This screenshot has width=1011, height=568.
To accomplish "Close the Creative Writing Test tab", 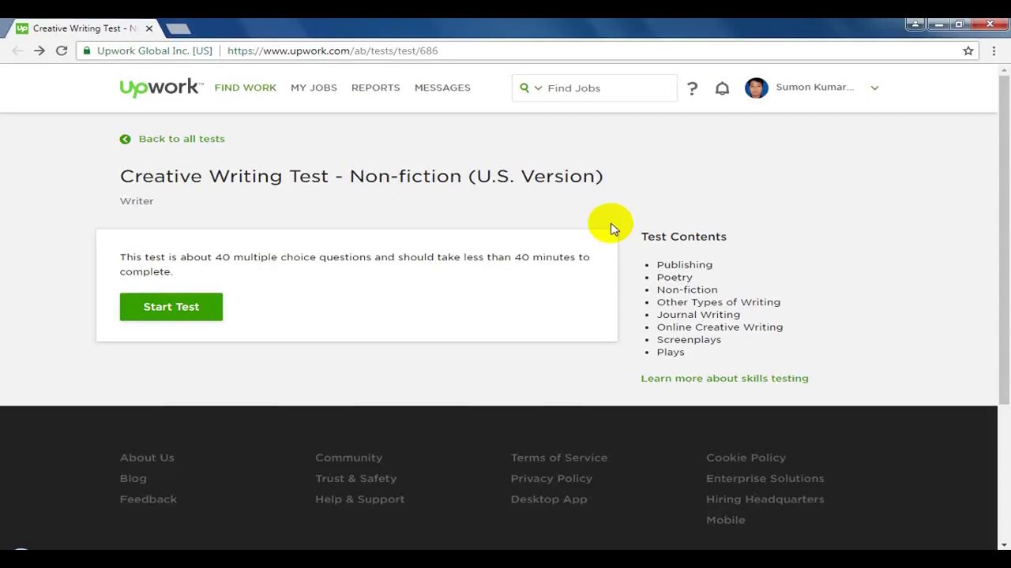I will (x=148, y=28).
